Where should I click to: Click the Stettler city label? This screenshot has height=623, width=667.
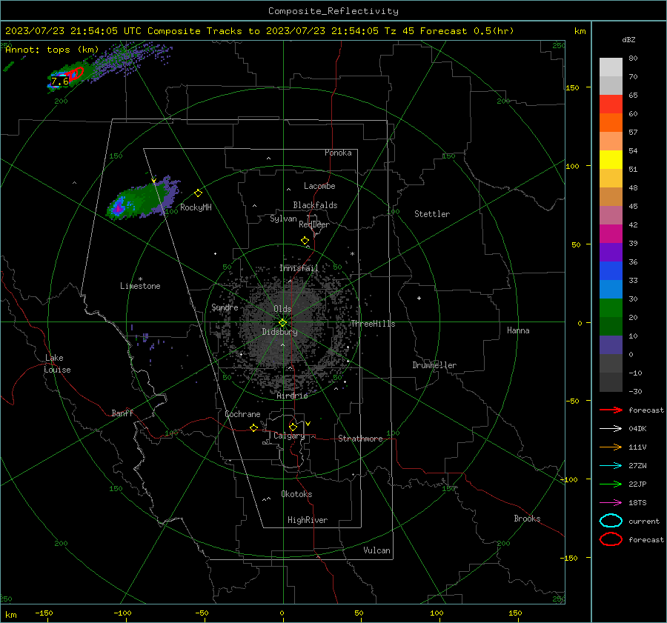coord(432,214)
